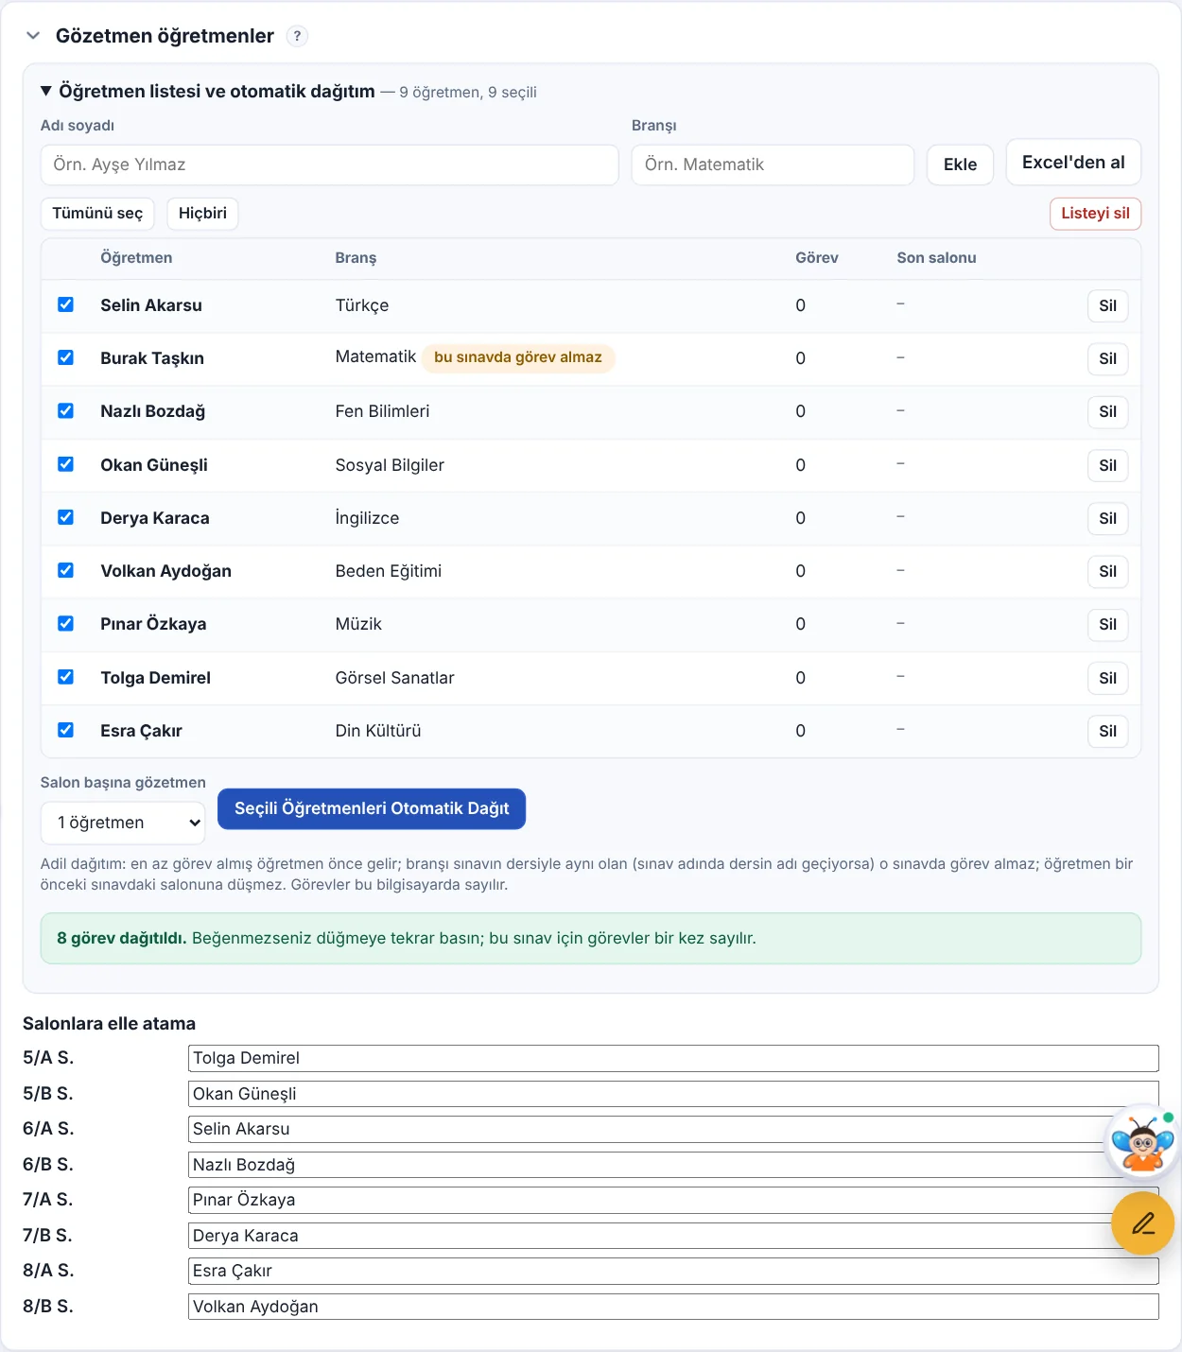Viewport: 1182px width, 1352px height.
Task: Open the Salon başına gözetmen dropdown
Action: click(x=123, y=823)
